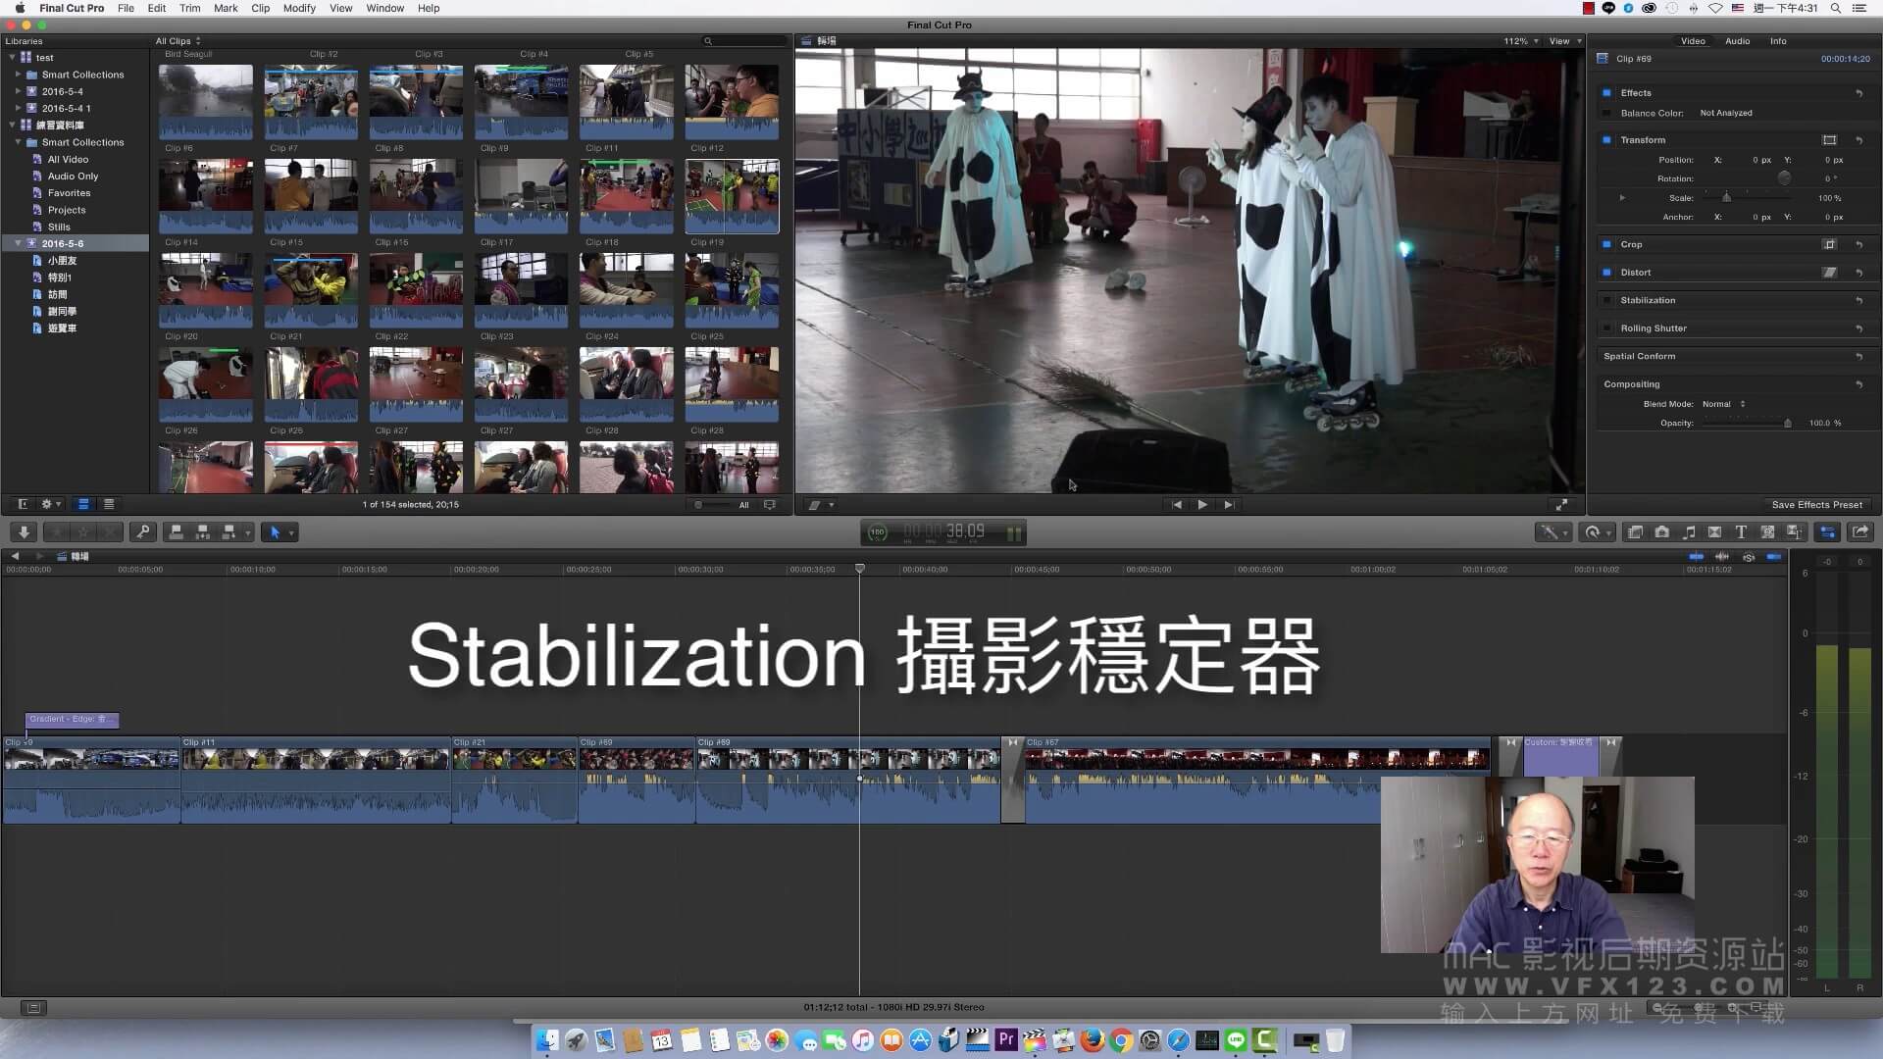The width and height of the screenshot is (1883, 1059).
Task: Disable the Transform checkbox
Action: [x=1606, y=140]
